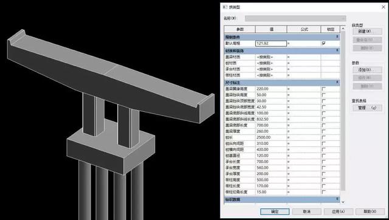Image resolution: width=389 pixels, height=220 pixels.
Task: Select the 430.00 value cell
Action: pos(271,150)
